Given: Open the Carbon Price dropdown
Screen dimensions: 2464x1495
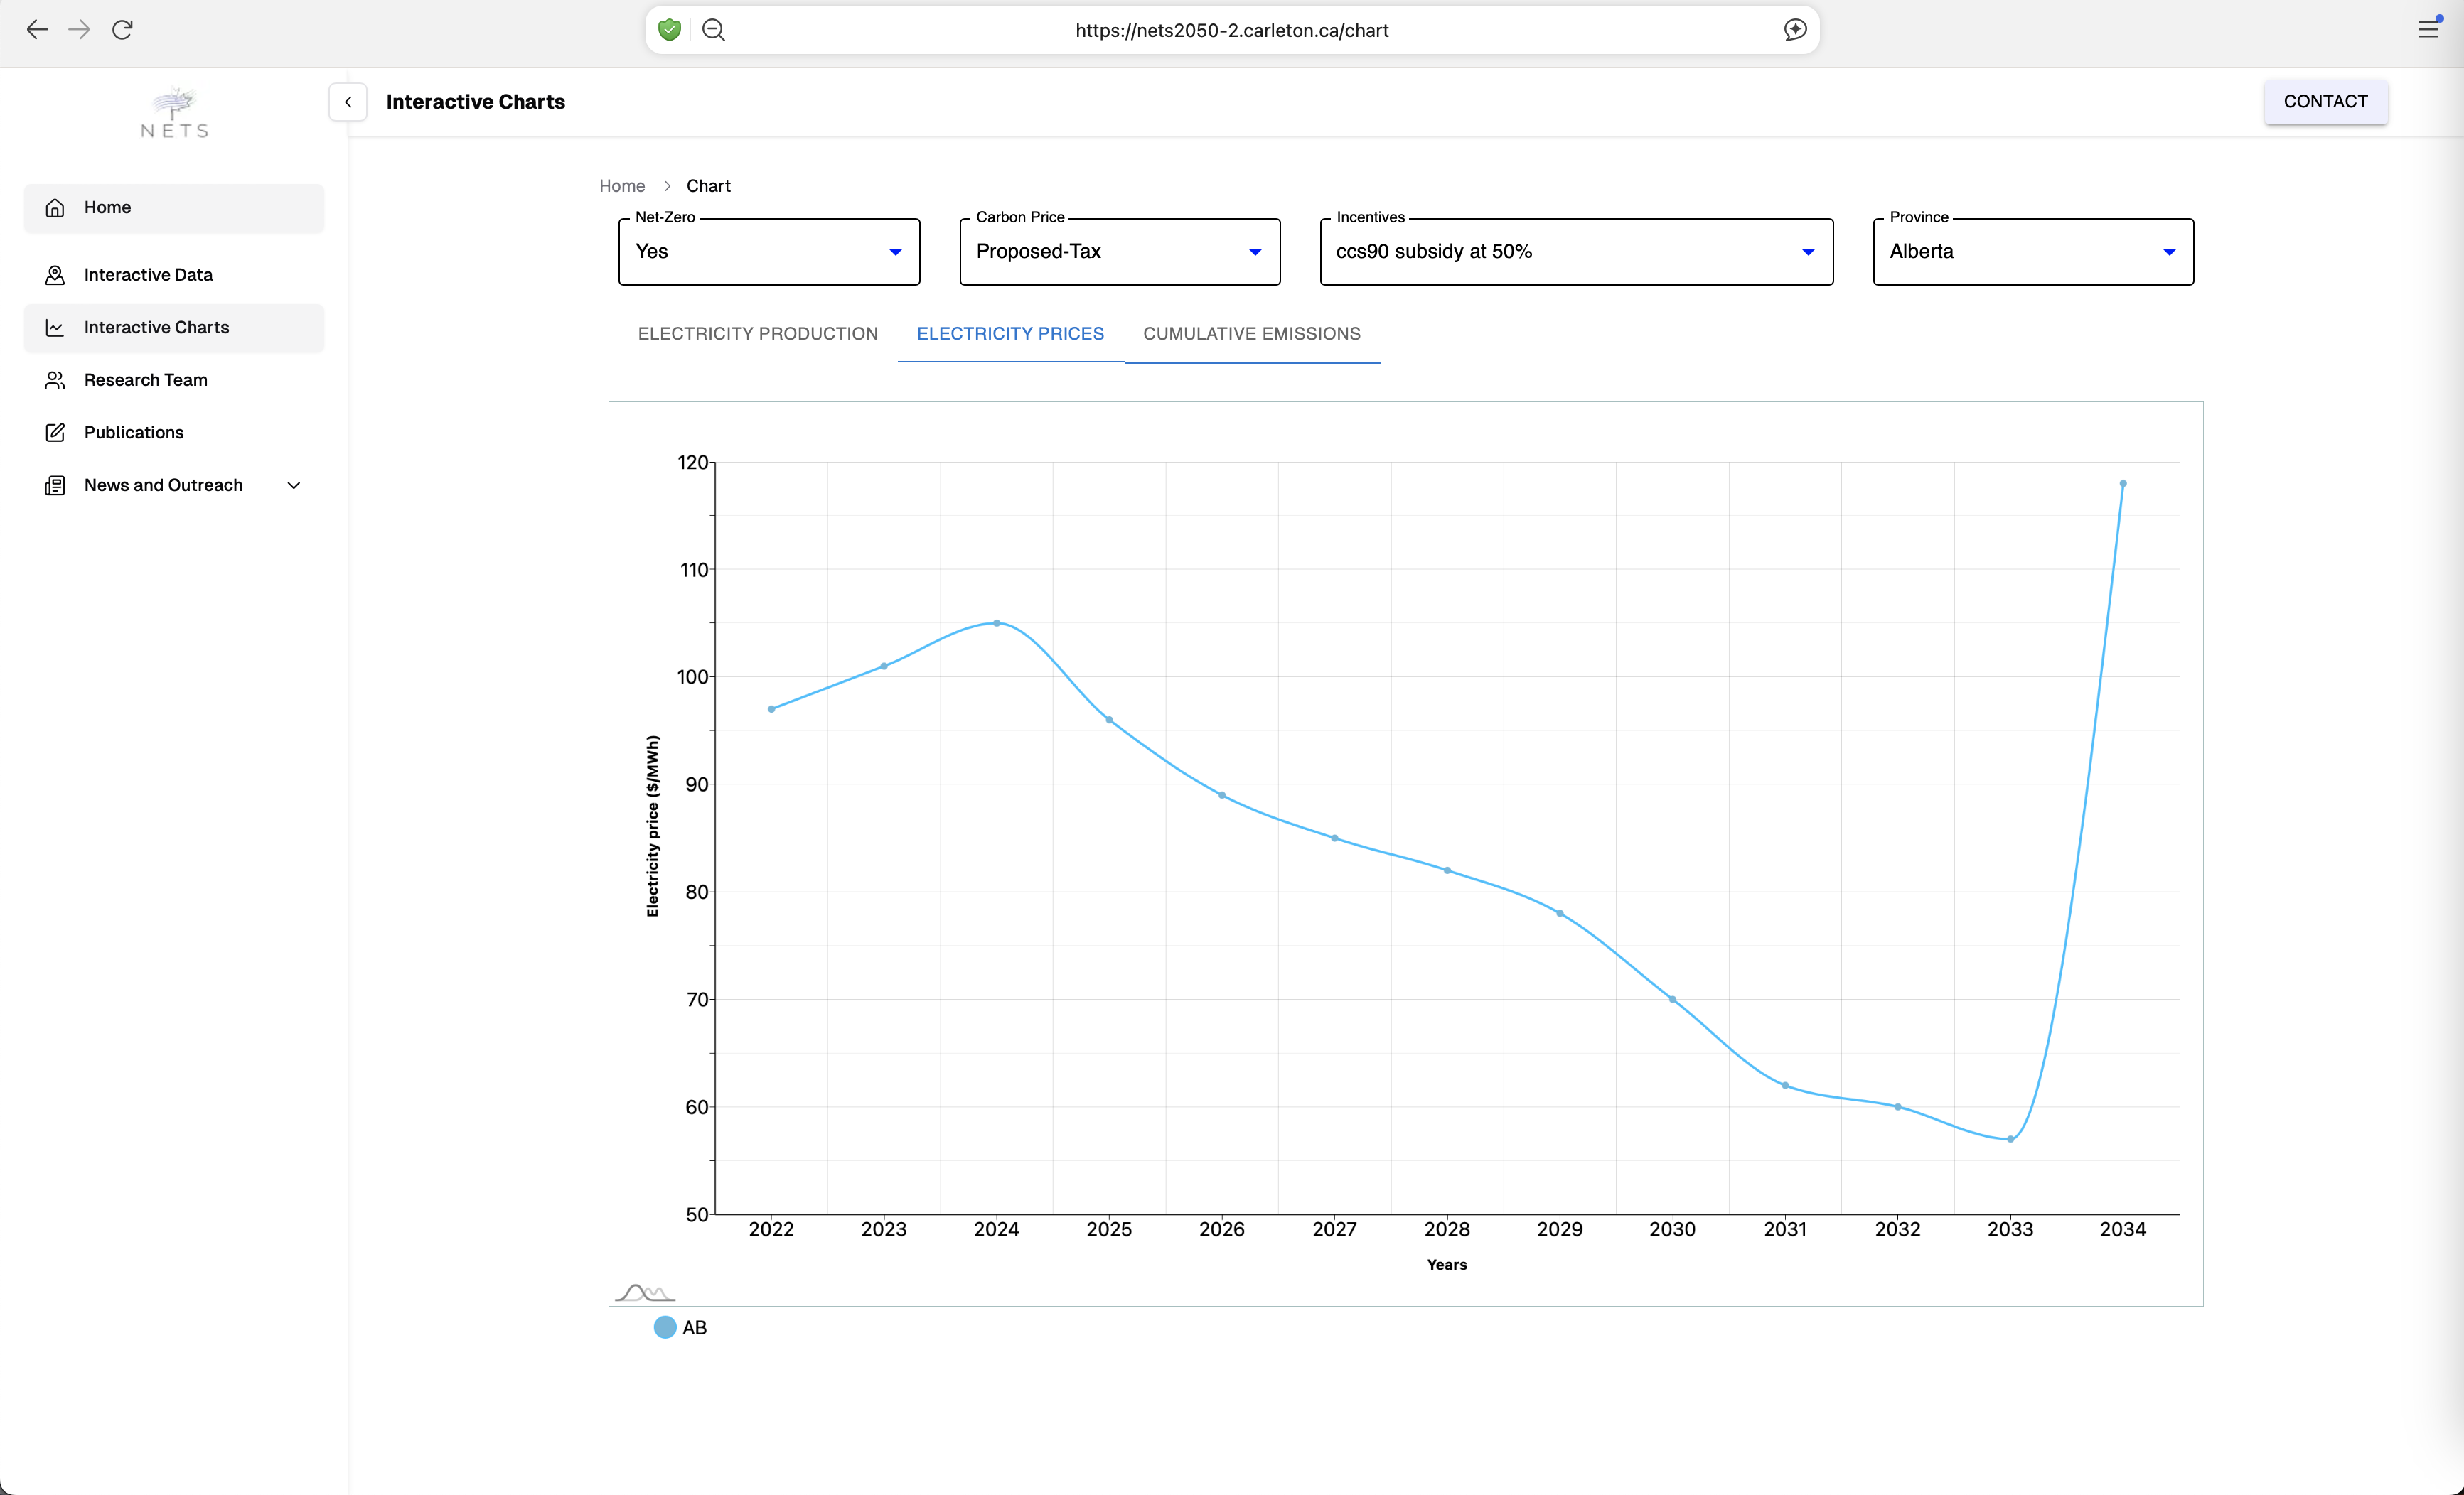Looking at the screenshot, I should (1119, 252).
